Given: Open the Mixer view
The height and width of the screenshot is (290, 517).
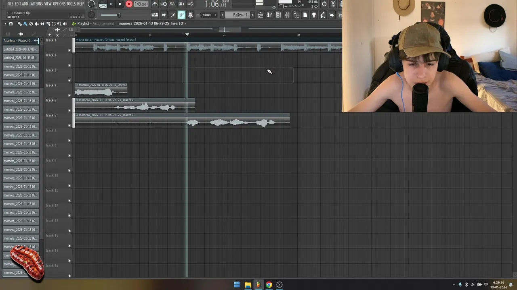Looking at the screenshot, I should pos(287,15).
